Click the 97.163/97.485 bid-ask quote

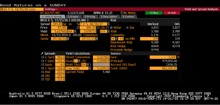[x=50, y=13]
